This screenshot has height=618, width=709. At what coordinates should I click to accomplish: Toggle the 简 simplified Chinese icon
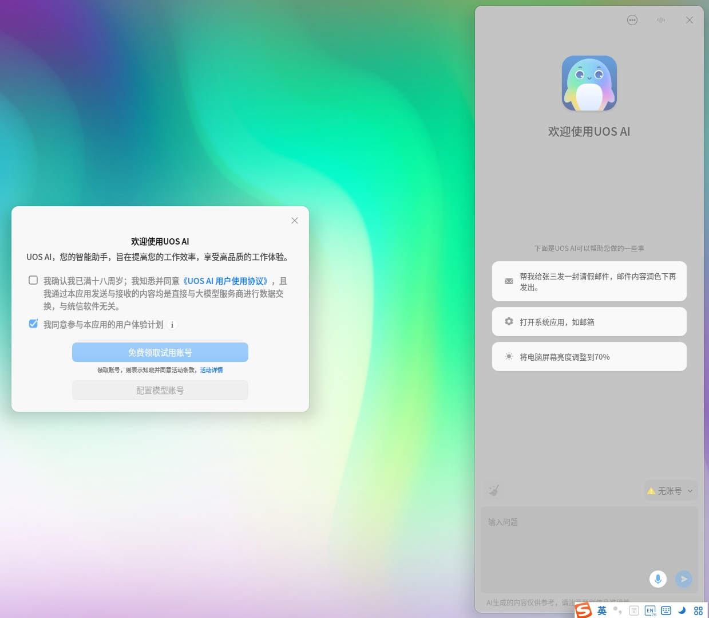[634, 611]
